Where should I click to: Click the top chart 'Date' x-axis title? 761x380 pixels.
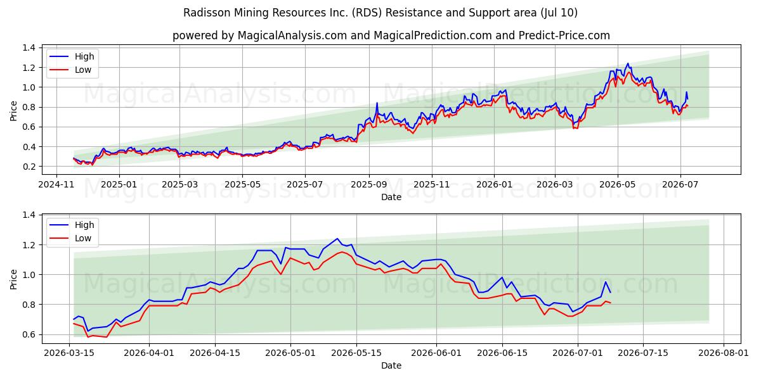(391, 197)
